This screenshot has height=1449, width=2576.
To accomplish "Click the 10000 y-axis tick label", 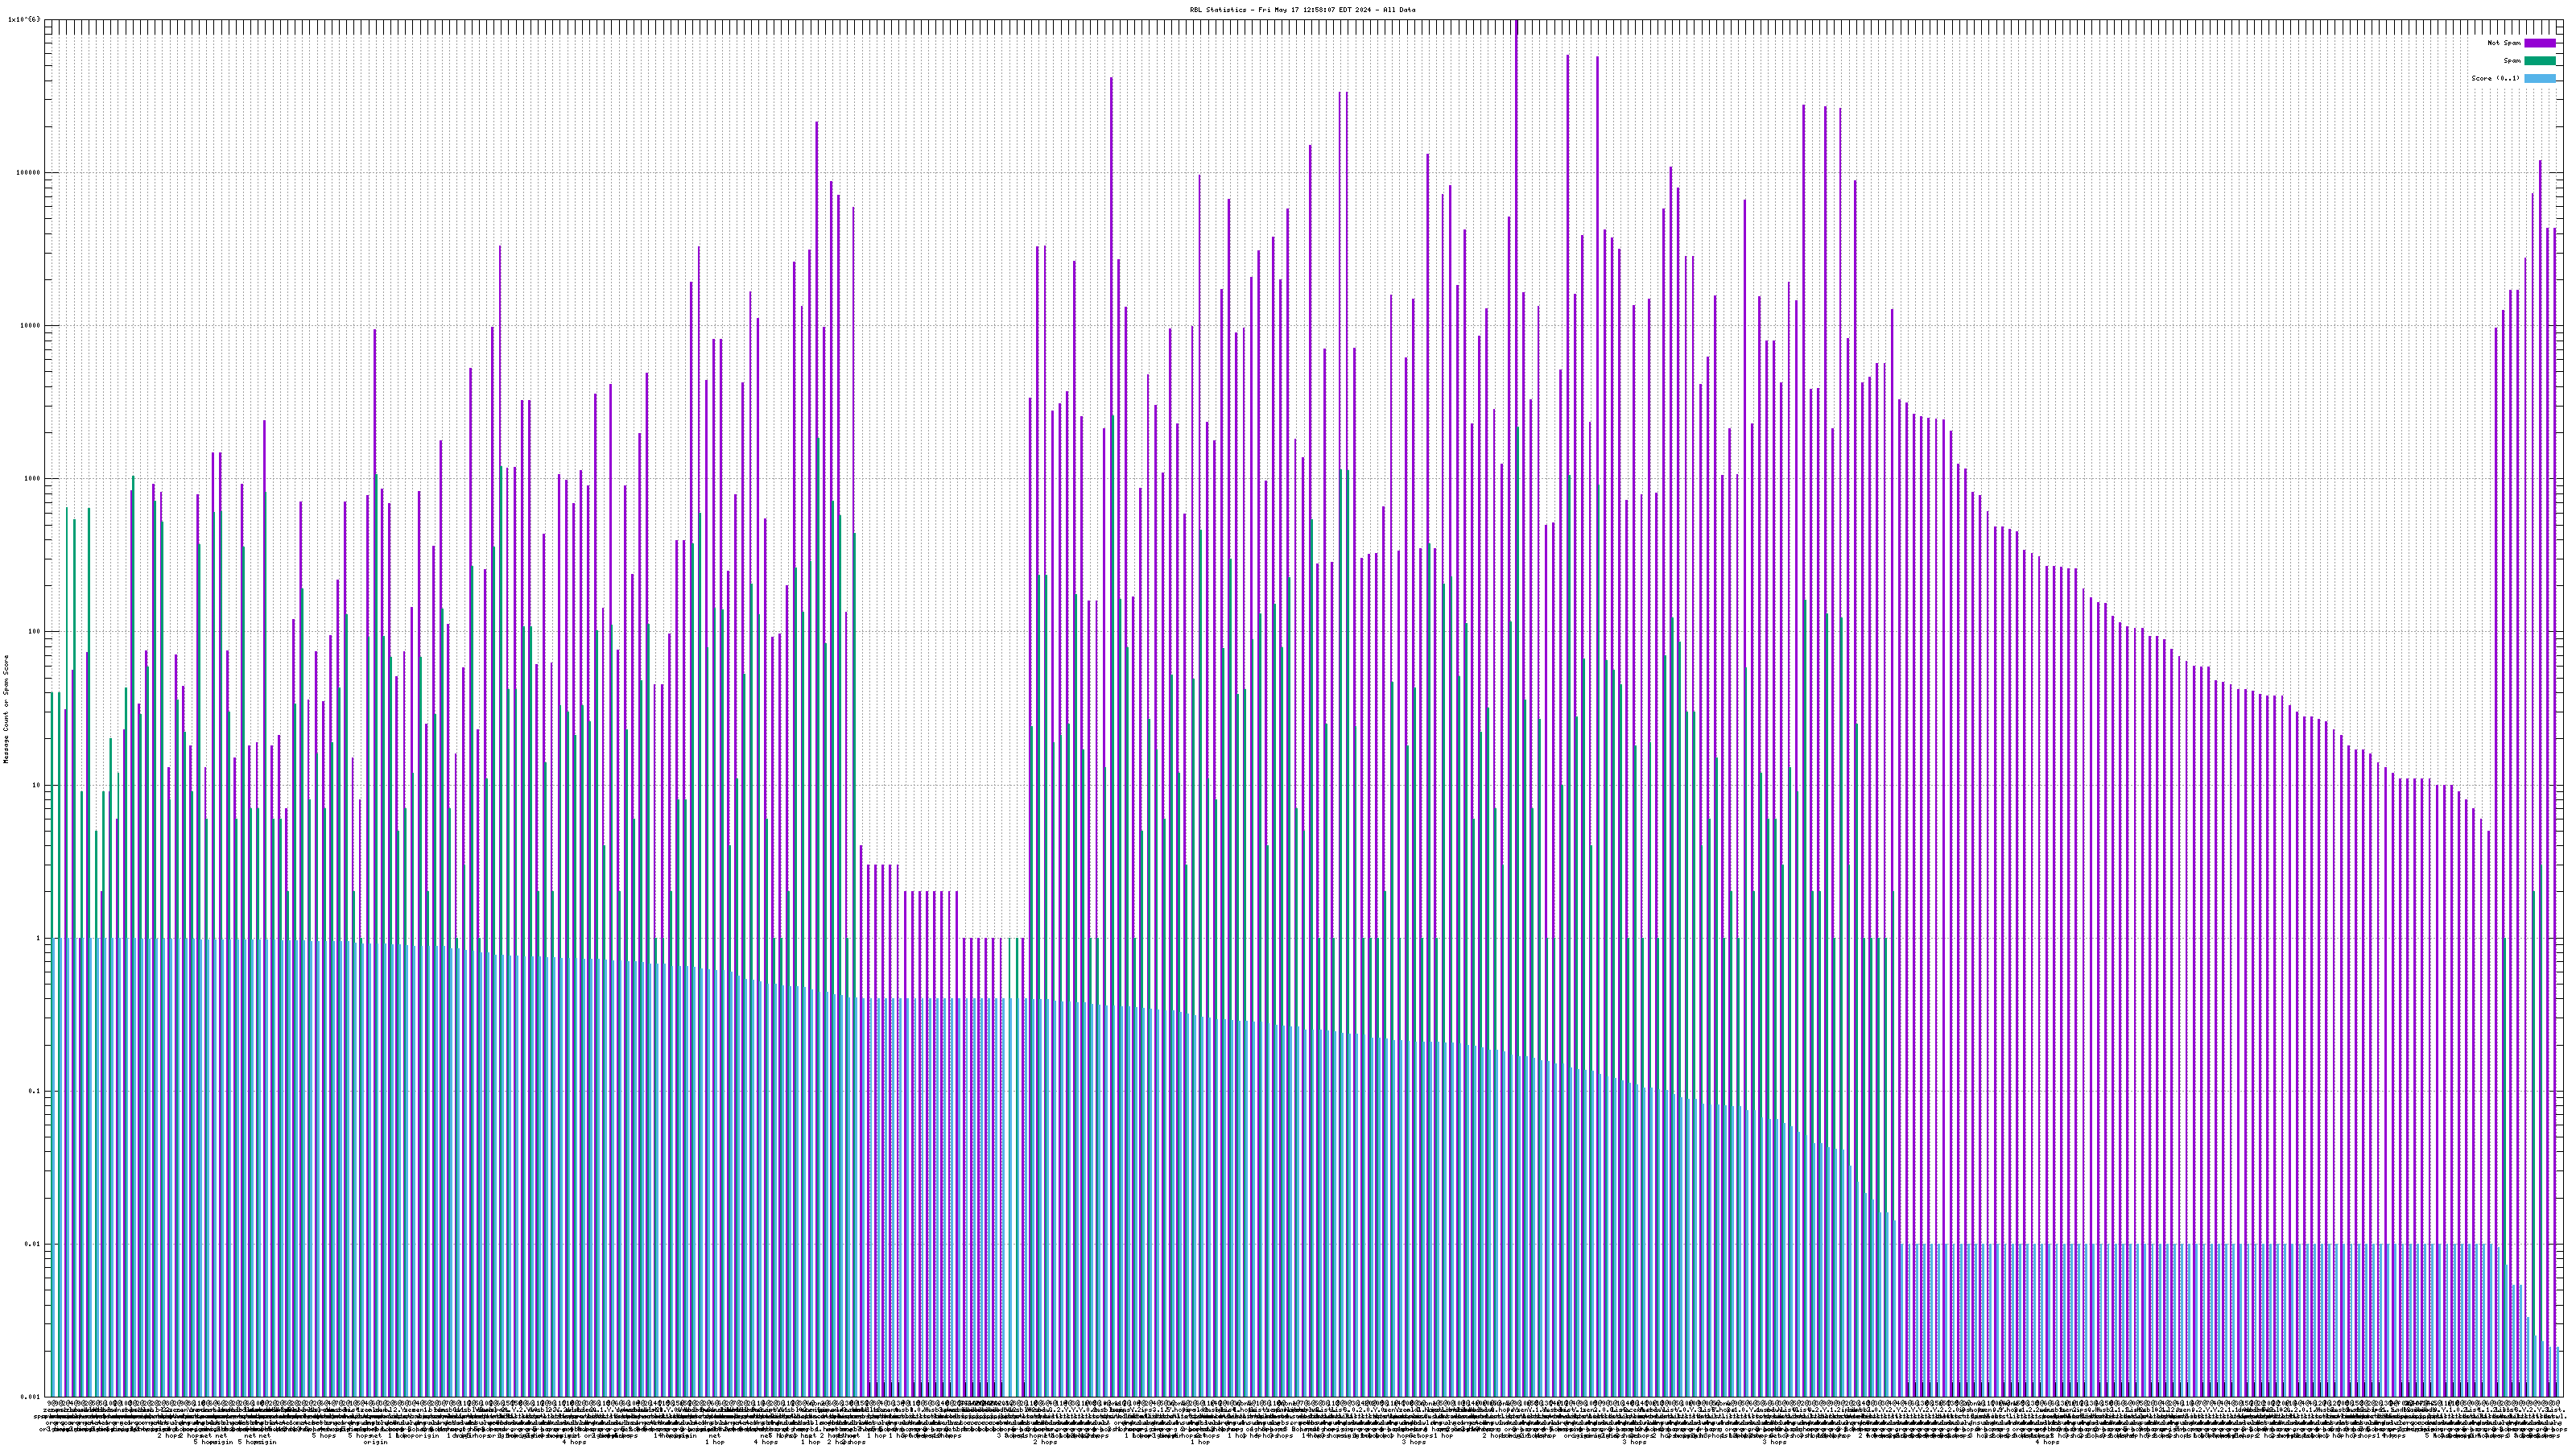I will (30, 326).
